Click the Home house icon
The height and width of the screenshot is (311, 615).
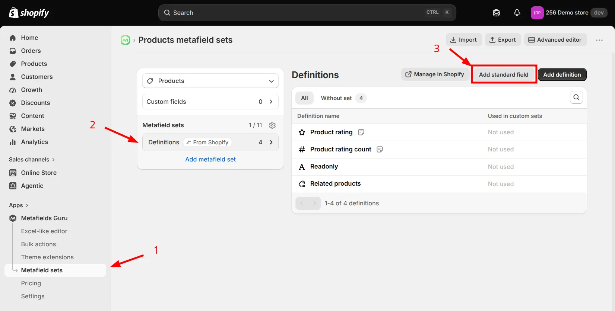coord(13,38)
